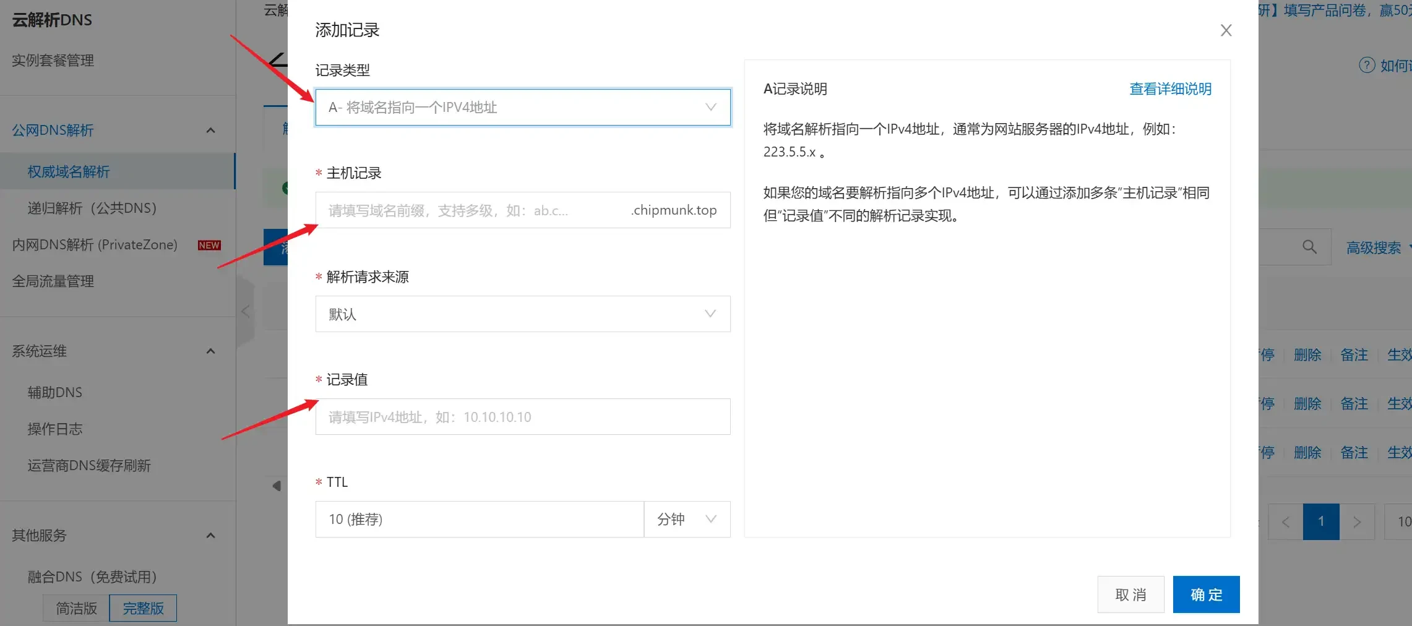Collapse the 公网DNS解析 sidebar section
Screen dimensions: 1412x626
click(210, 130)
